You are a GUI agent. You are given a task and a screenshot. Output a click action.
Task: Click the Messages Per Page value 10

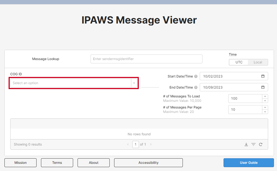[245, 110]
